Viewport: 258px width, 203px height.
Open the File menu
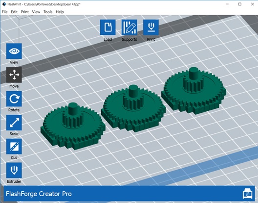coord(5,12)
